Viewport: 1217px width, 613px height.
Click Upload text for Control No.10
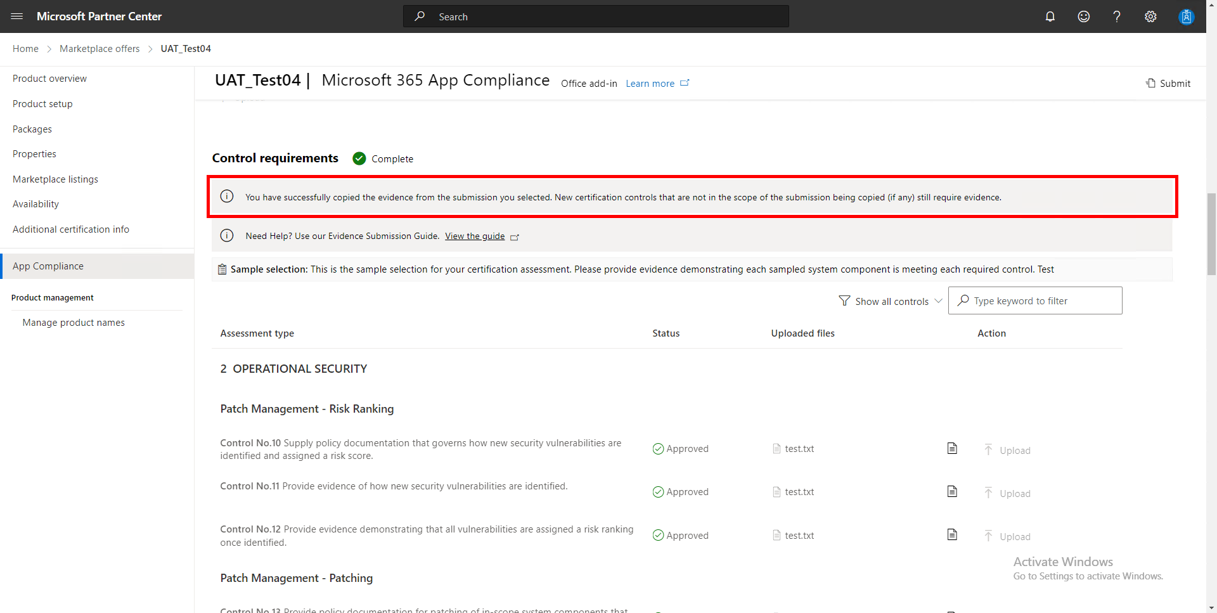point(1015,450)
